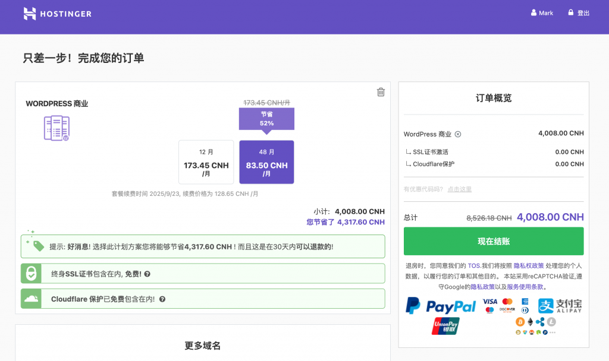
Task: Select the 48 月 billing period
Action: point(266,162)
